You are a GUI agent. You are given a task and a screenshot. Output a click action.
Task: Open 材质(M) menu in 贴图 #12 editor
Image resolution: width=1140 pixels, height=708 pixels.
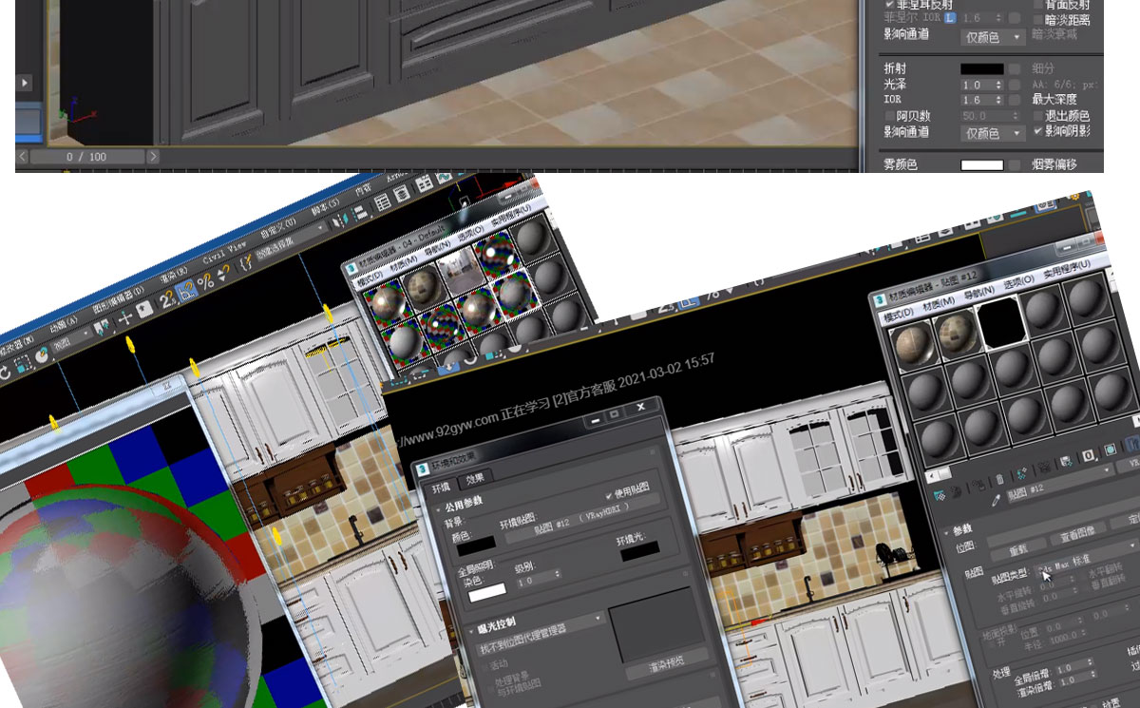coord(938,302)
